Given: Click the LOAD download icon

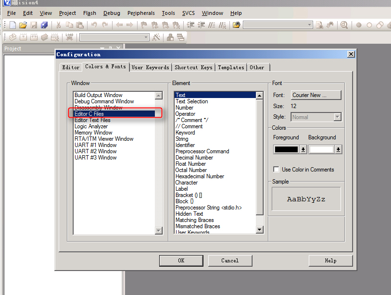Looking at the screenshot, I should click(x=69, y=37).
